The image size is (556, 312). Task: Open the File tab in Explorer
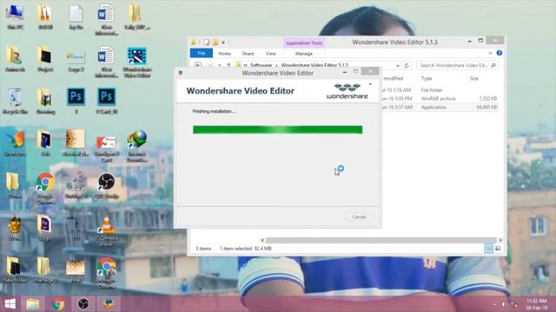pos(202,54)
